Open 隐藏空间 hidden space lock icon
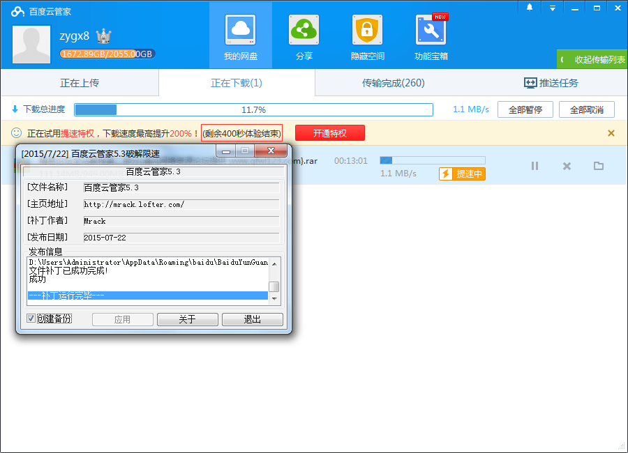This screenshot has height=453, width=628. click(367, 30)
